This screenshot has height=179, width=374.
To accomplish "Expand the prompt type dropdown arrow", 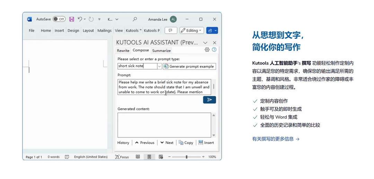I will [x=159, y=66].
